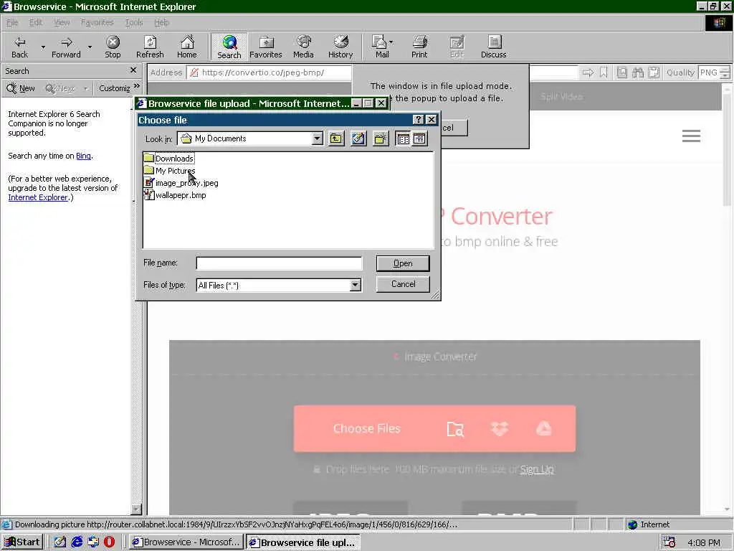The height and width of the screenshot is (551, 734).
Task: Expand the Files of type dropdown
Action: coord(356,285)
